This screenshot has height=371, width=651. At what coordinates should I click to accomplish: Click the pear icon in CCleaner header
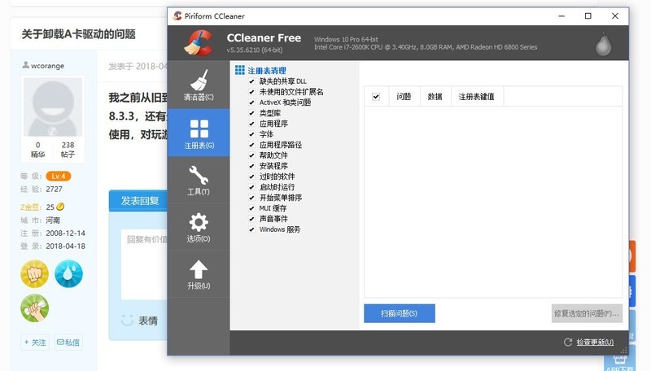click(603, 43)
